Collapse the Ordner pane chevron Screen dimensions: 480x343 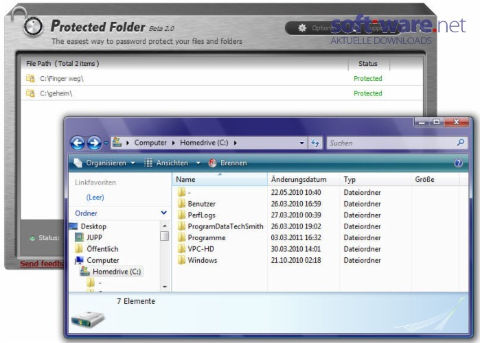tap(163, 213)
